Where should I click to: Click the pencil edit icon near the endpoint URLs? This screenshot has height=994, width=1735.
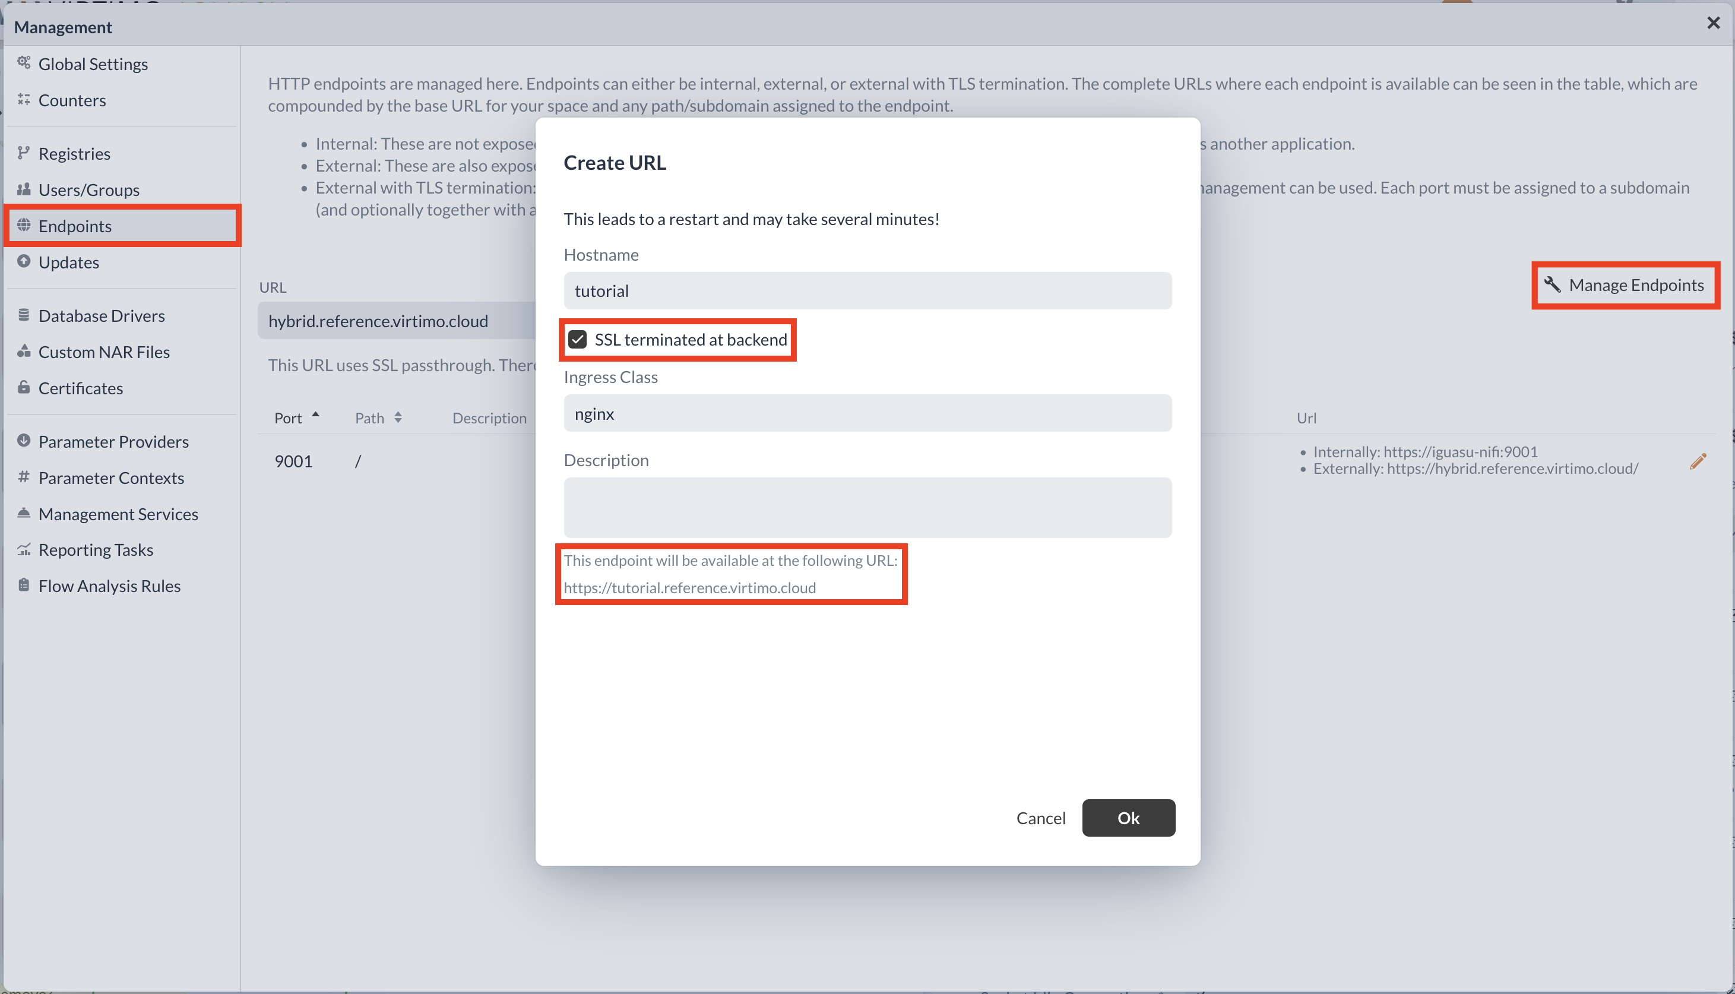[1698, 461]
